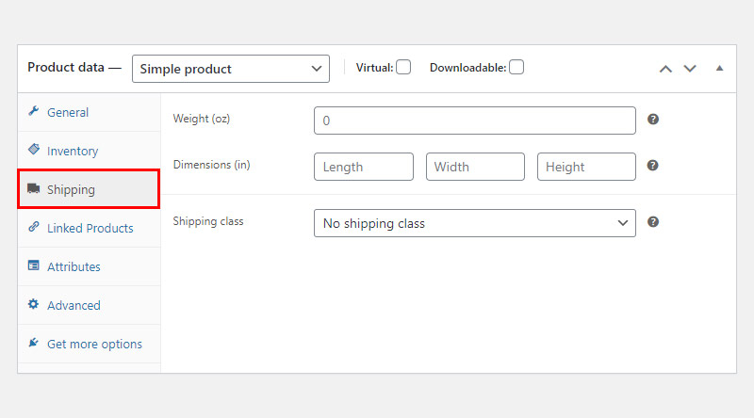Click the Advanced gear icon
The height and width of the screenshot is (418, 754).
(x=33, y=304)
